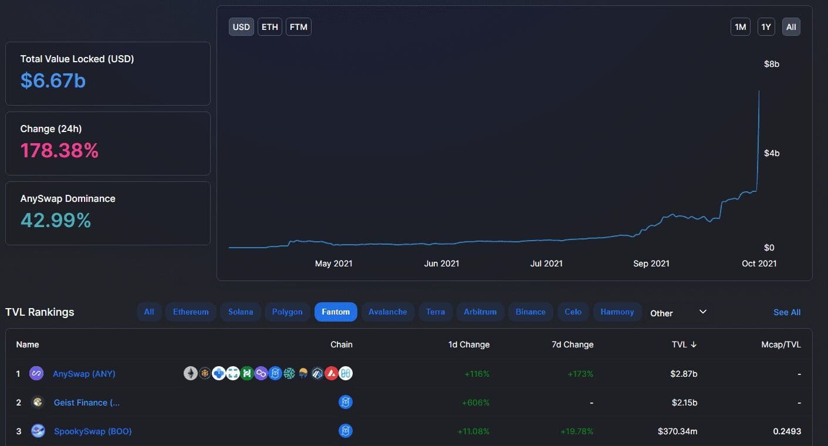Screen dimensions: 828x446
Task: Click the Avalanche chain icon on AnySwap's row
Action: pyautogui.click(x=332, y=373)
